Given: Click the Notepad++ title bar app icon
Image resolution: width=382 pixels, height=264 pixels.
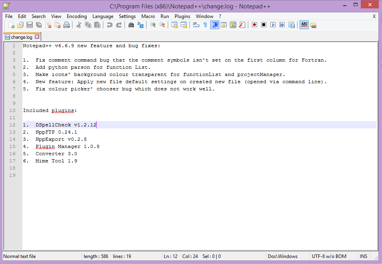Looking at the screenshot, I should point(6,6).
